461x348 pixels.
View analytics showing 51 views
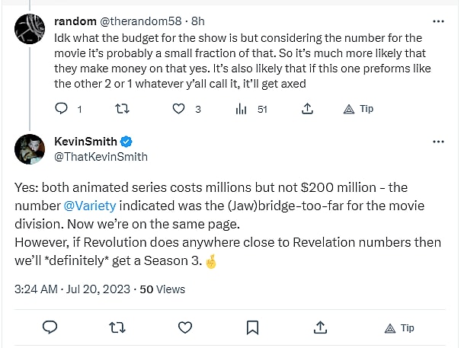pyautogui.click(x=242, y=109)
